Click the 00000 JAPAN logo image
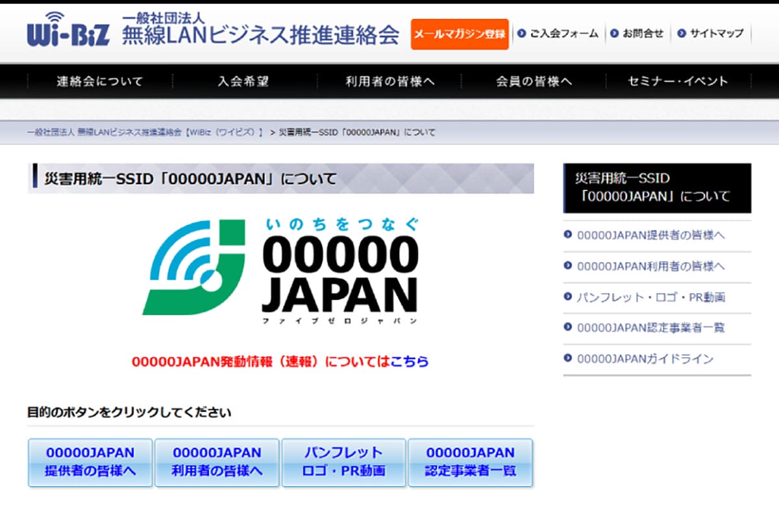Image resolution: width=779 pixels, height=505 pixels. pos(280,270)
